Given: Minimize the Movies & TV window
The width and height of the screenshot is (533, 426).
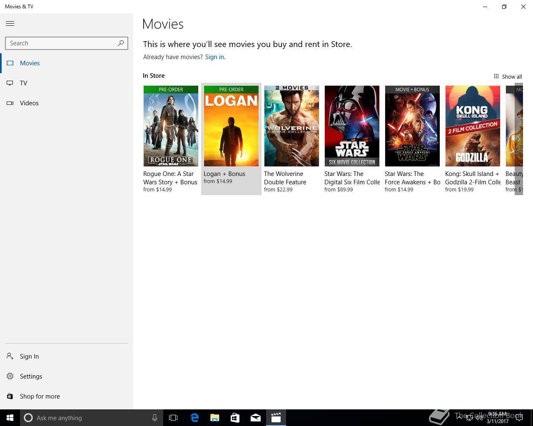Looking at the screenshot, I should (x=485, y=7).
